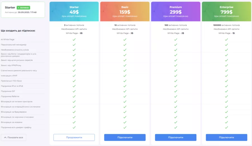Click Starter checkmark for AI White Page

pyautogui.click(x=74, y=39)
